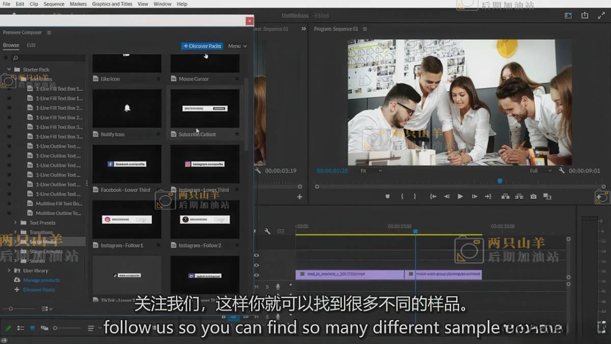This screenshot has width=611, height=344.
Task: Favorite the Subscribe Callout preset star
Action: pyautogui.click(x=237, y=134)
